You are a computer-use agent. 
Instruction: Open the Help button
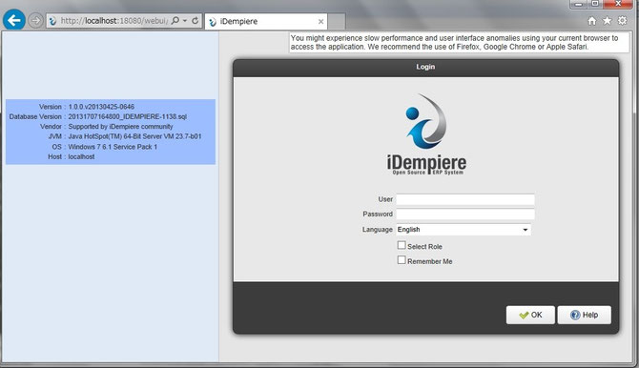tap(584, 315)
